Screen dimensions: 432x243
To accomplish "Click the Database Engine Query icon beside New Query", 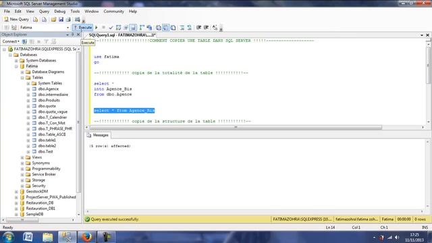I will 35,20.
